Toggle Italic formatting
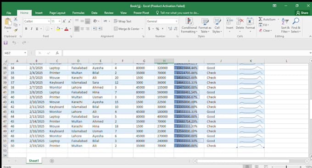312x168 pixels. pyautogui.click(x=32, y=29)
